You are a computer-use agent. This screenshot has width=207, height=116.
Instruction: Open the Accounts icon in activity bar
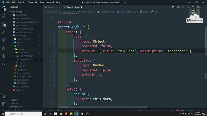4,96
